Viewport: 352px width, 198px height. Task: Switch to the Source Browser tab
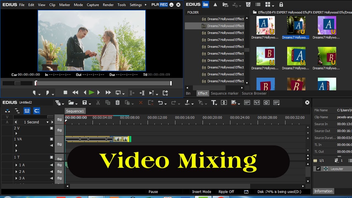254,93
